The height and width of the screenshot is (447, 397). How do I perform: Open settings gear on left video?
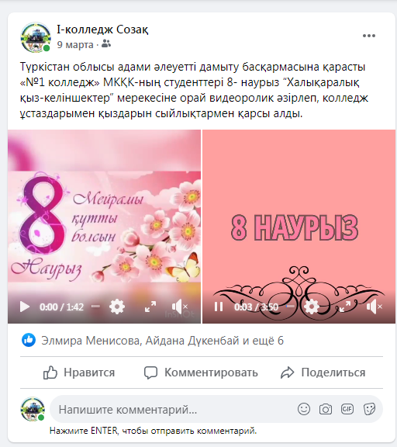pyautogui.click(x=117, y=307)
